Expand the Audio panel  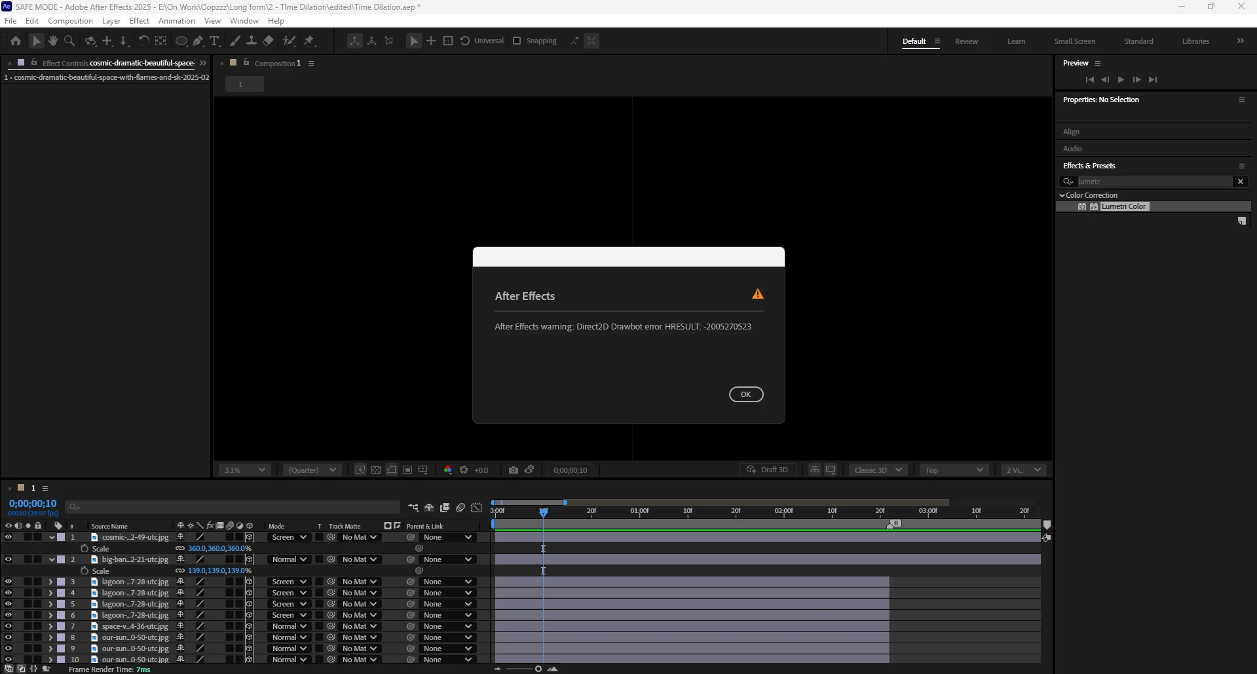(x=1072, y=149)
